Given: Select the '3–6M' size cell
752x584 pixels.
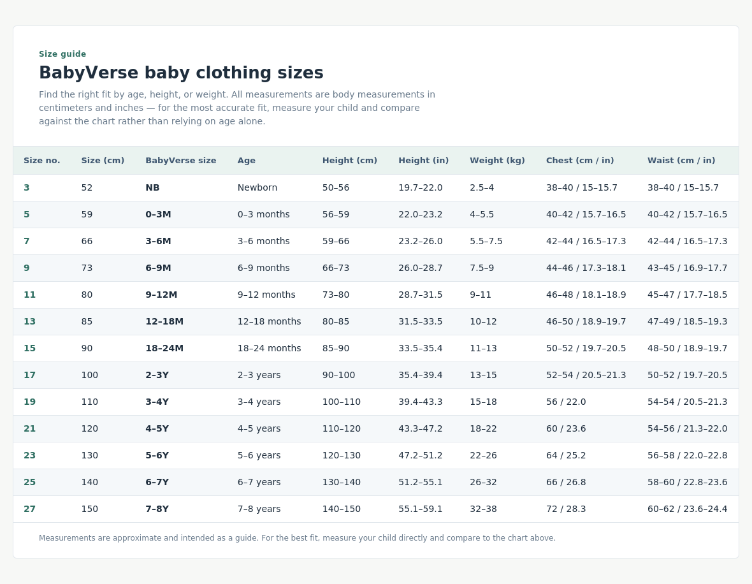Looking at the screenshot, I should tap(158, 242).
